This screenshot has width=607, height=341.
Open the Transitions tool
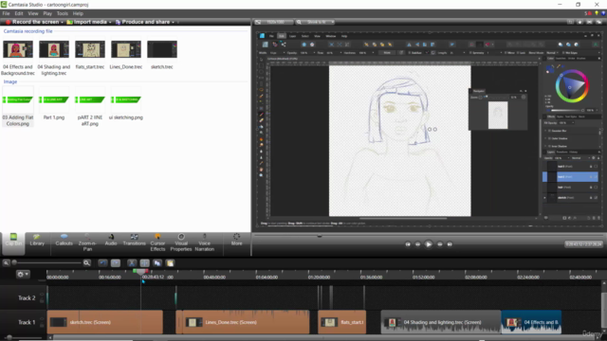coord(134,240)
